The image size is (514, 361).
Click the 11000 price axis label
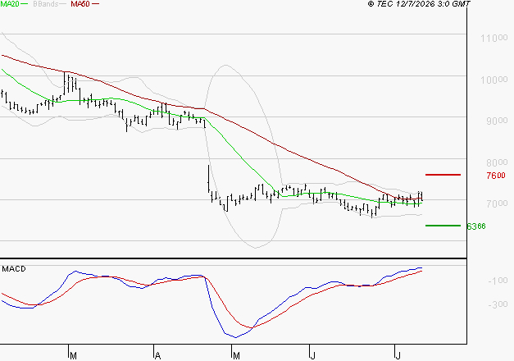[x=494, y=38]
